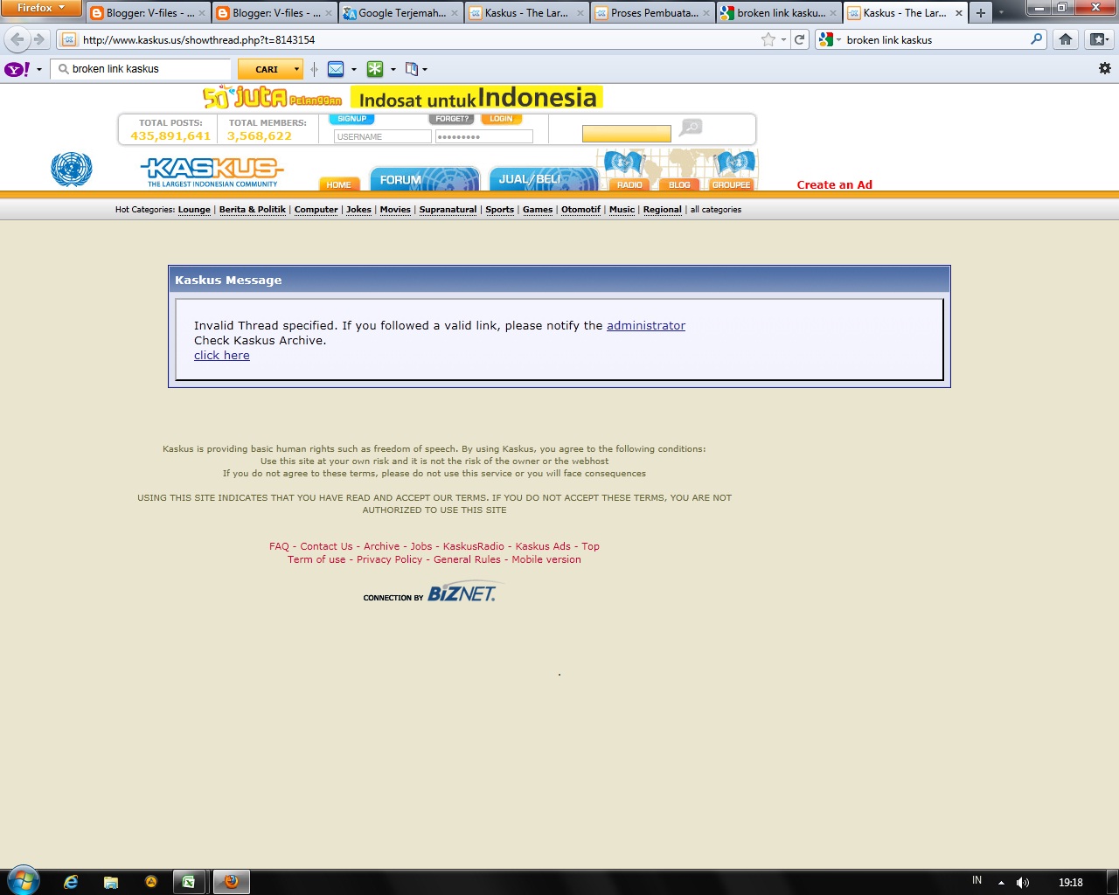The height and width of the screenshot is (895, 1119).
Task: Launch Internet Explorer from the taskbar
Action: [x=71, y=882]
